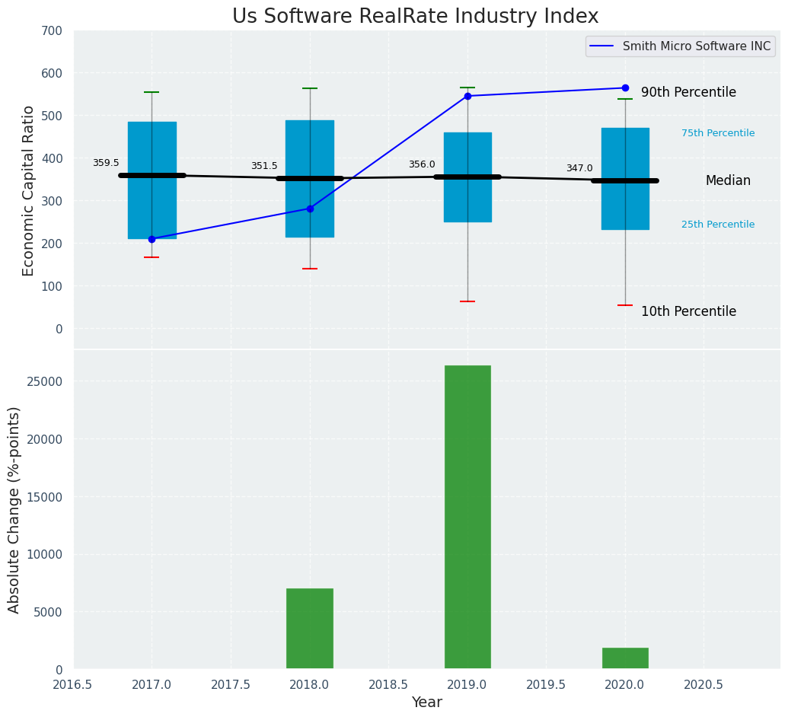Select Smith Micro's 2018 data point
The width and height of the screenshot is (788, 717).
[310, 209]
